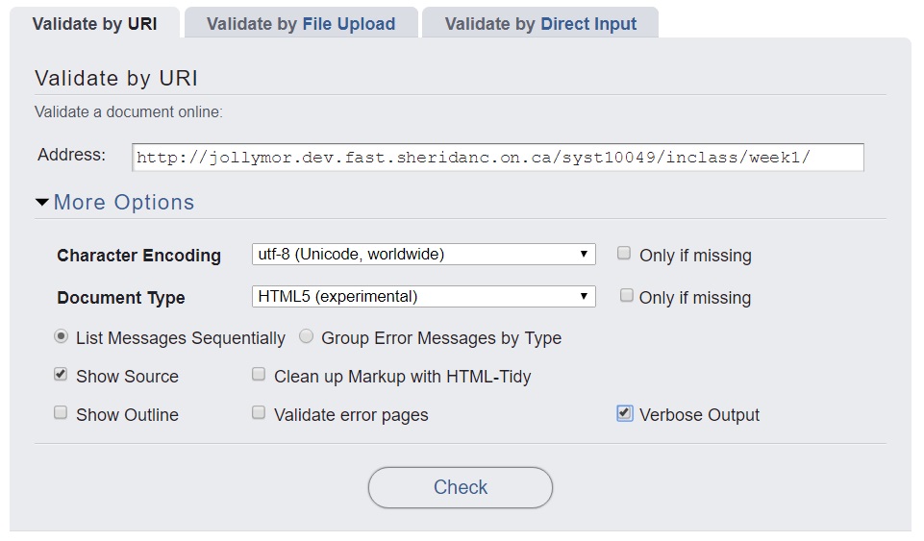924x541 pixels.
Task: Select the Validate by URI tab
Action: (x=94, y=24)
